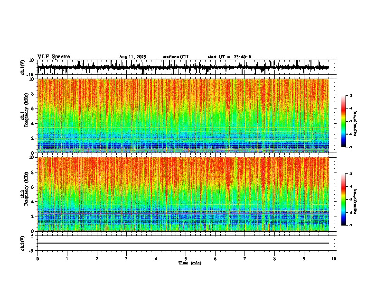
Task: Click the "-7" tick on ch.1 colorbar
Action: 350,147
